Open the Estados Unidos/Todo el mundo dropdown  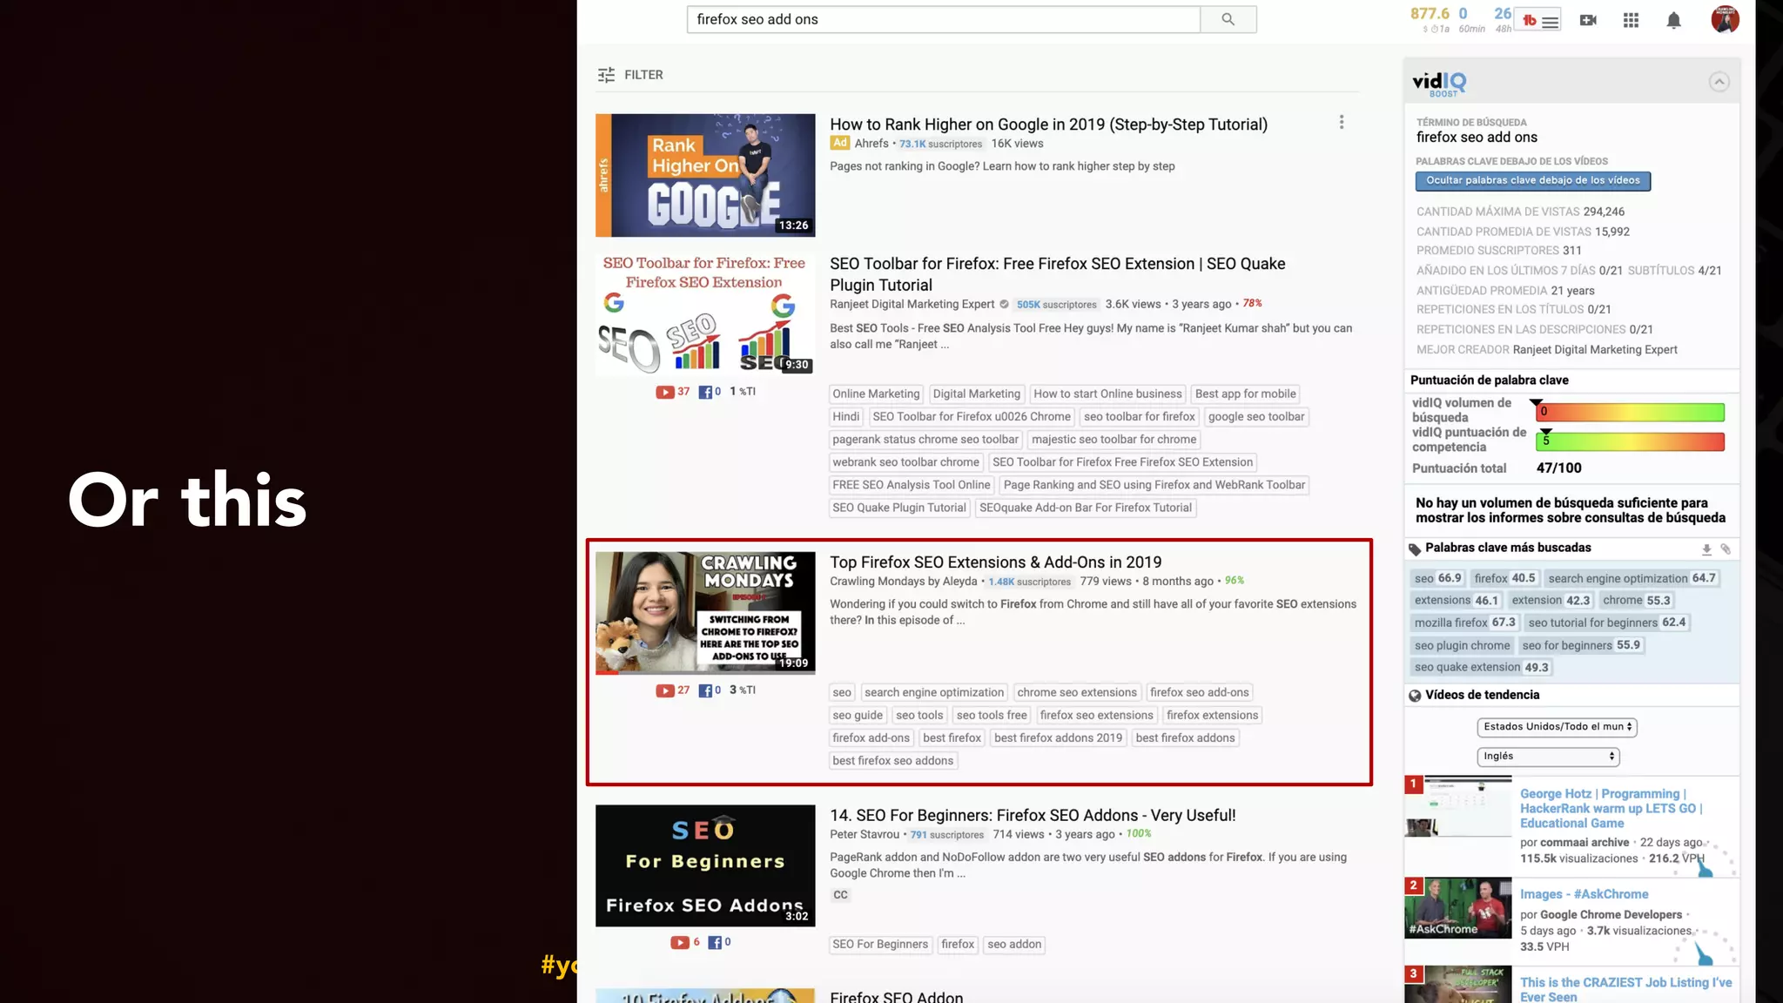[x=1557, y=727]
